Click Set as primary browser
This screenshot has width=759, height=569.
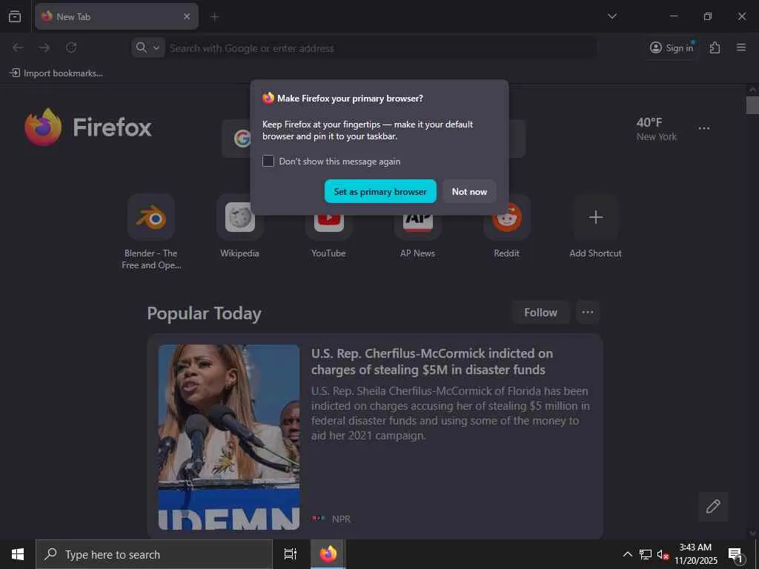(x=380, y=192)
